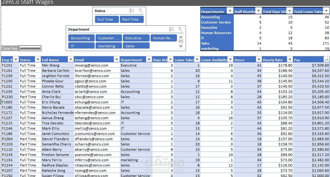Select Human Resources slicer button

click(x=164, y=38)
